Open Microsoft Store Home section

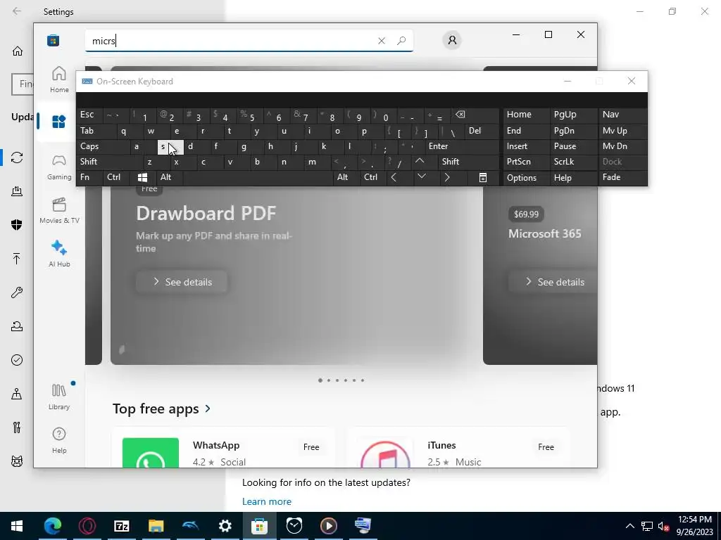[59, 79]
